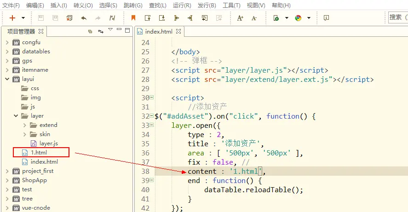Image resolution: width=408 pixels, height=212 pixels.
Task: Click the red plus New button
Action: [12, 18]
